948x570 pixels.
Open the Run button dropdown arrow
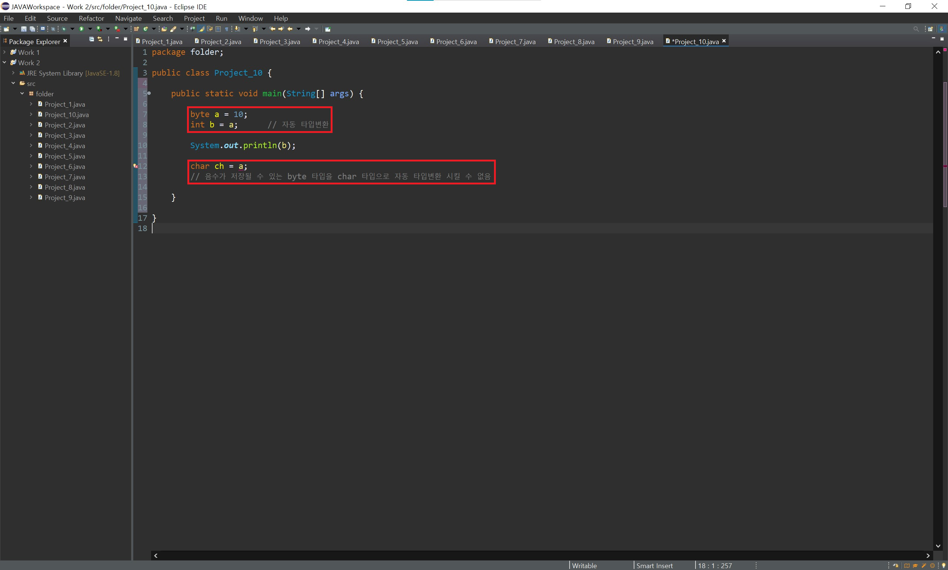90,29
